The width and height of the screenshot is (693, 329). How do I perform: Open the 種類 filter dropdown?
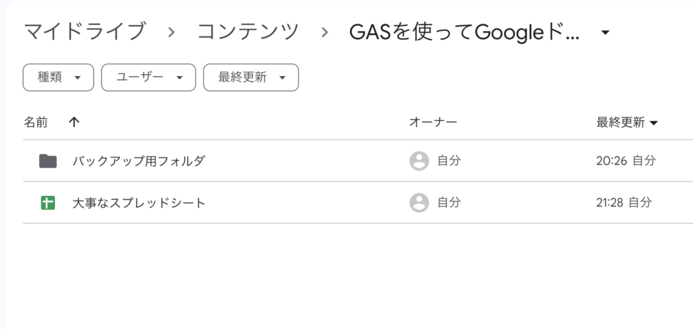click(58, 78)
